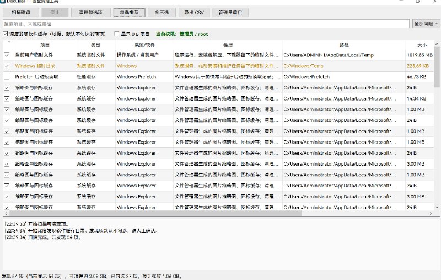This screenshot has width=441, height=280.
Task: Click the table's vertical scrollbar up arrow
Action: (437, 44)
